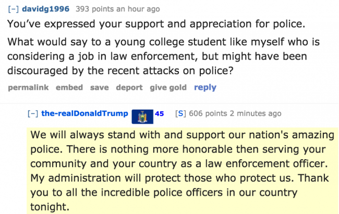339x214 pixels.
Task: Click the 606 points score
Action: [207, 113]
